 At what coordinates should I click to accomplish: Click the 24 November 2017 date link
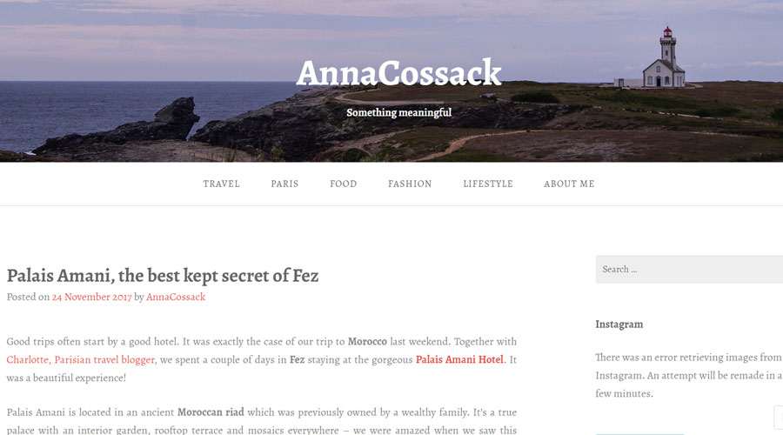tap(92, 297)
